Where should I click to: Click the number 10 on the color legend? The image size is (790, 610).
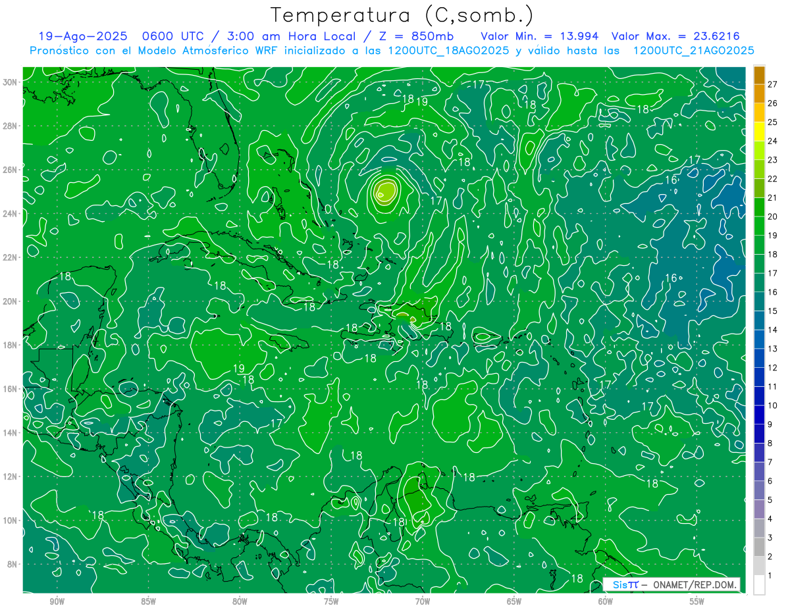(x=772, y=405)
